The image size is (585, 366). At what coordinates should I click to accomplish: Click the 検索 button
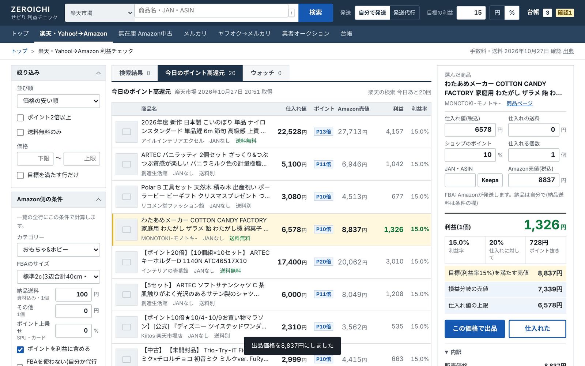pos(316,13)
